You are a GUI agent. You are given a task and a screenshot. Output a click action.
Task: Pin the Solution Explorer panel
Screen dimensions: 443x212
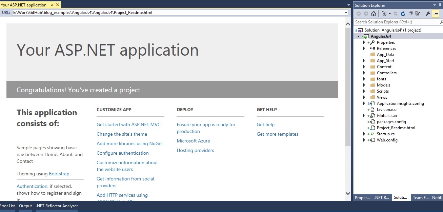(x=440, y=5)
